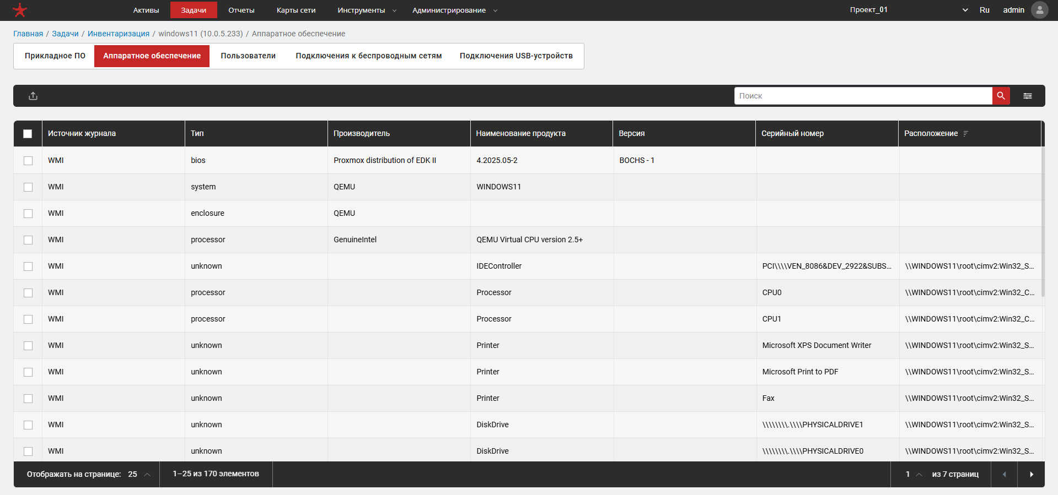
Task: Open the Ru language selector
Action: [985, 10]
